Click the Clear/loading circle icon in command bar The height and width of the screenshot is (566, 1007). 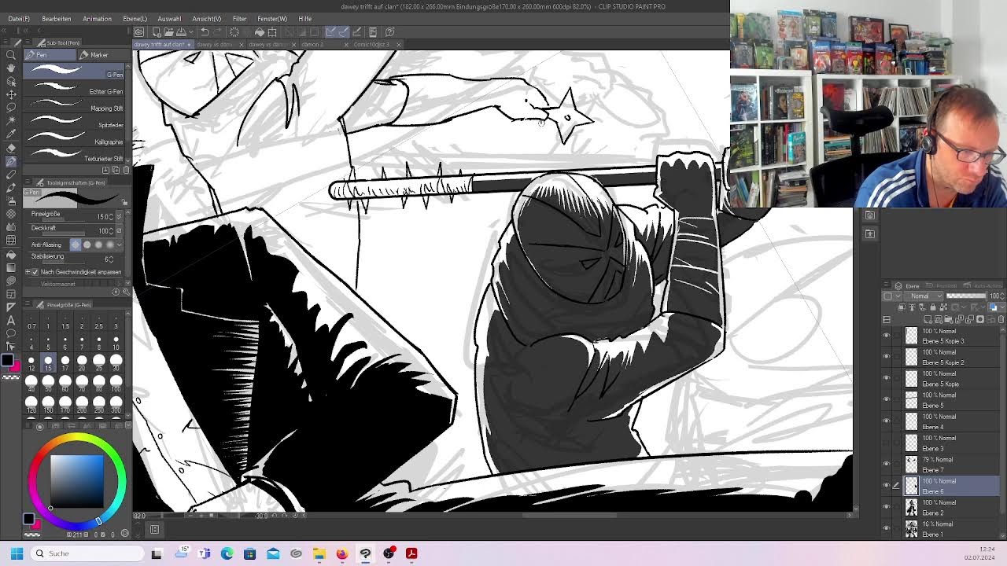click(x=234, y=31)
